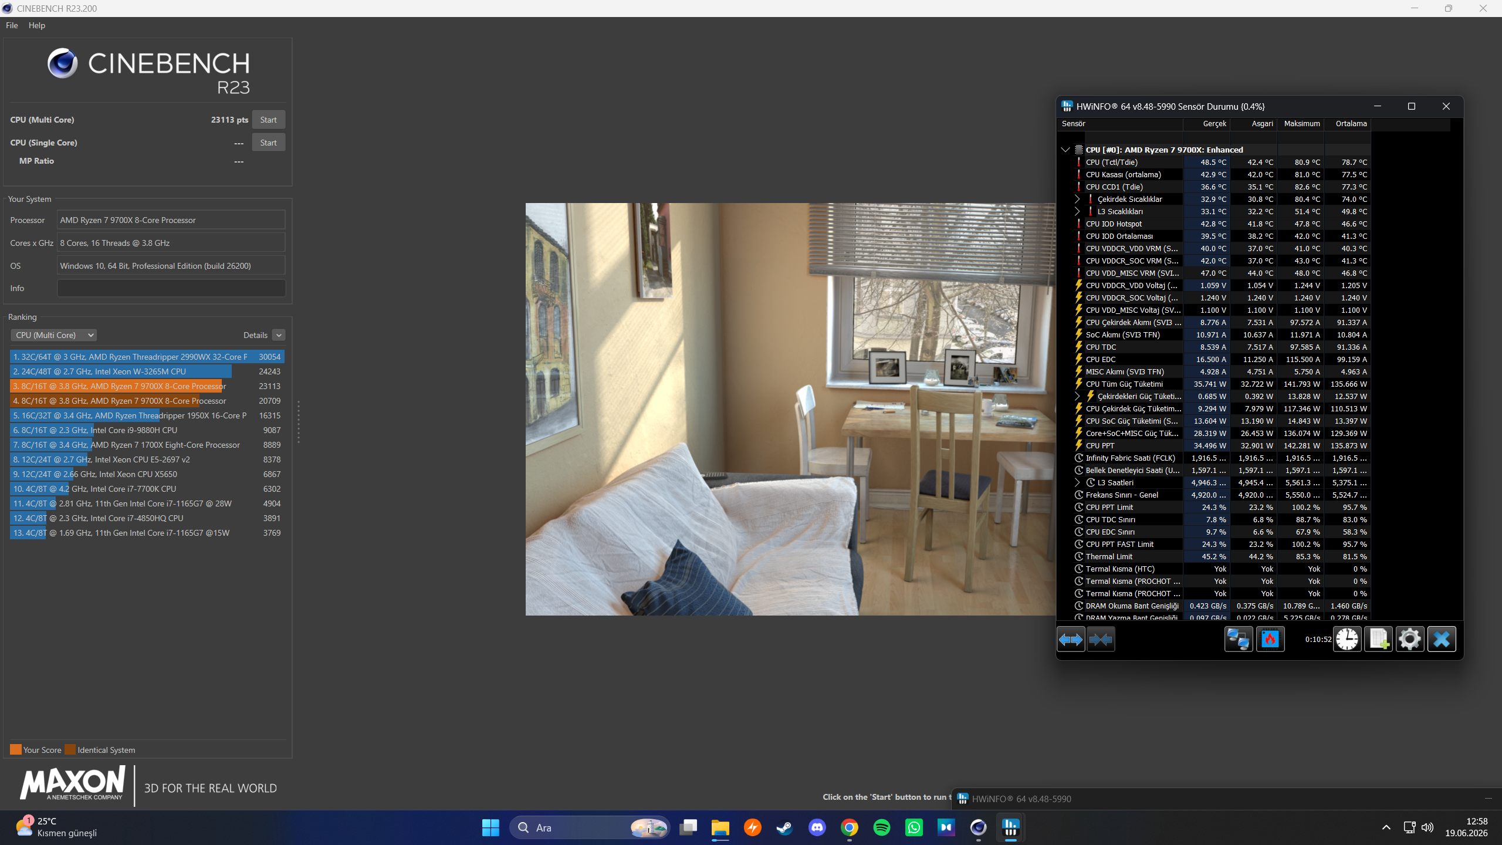The image size is (1502, 845).
Task: Click the HWiNFO collapse columns inward-arrows icon
Action: pyautogui.click(x=1101, y=639)
